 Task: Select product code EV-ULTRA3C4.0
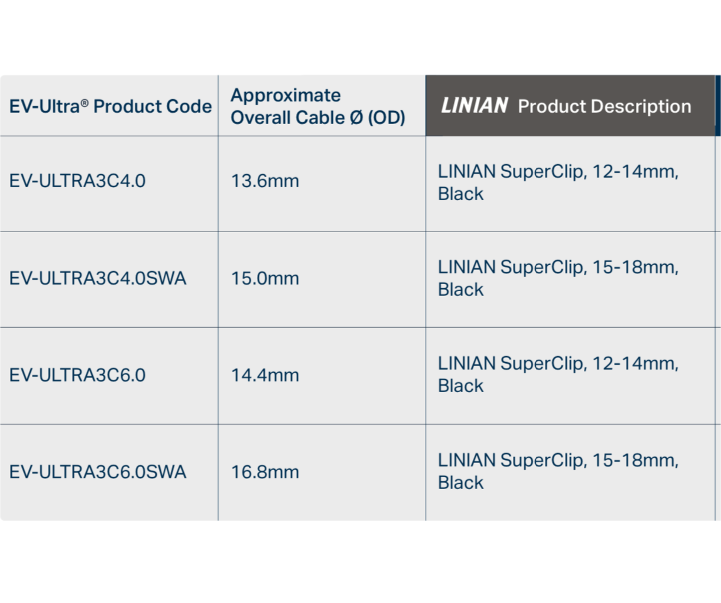click(77, 181)
